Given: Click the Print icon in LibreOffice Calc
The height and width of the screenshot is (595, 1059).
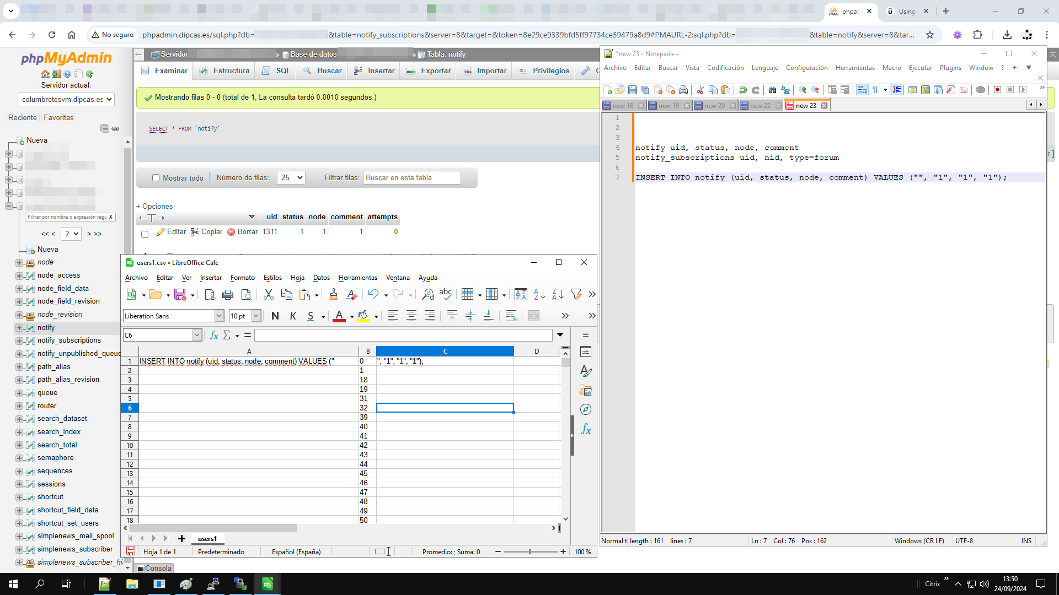Looking at the screenshot, I should (x=228, y=295).
